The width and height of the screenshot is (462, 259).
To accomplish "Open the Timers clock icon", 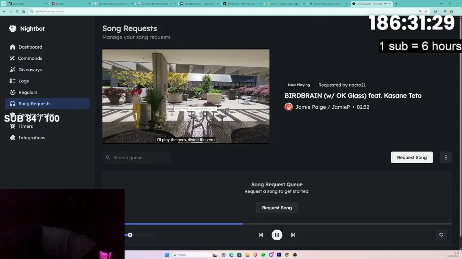I will (x=13, y=126).
